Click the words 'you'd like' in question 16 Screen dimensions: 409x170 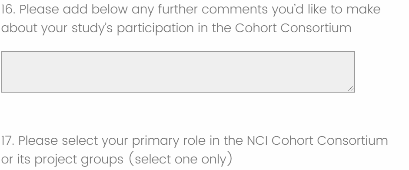[299, 10]
